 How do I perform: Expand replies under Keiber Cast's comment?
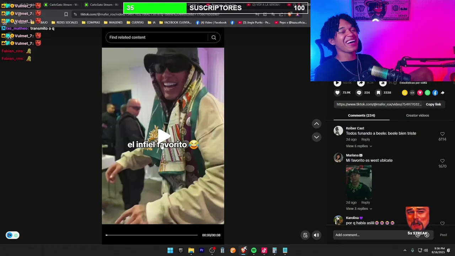coord(359,146)
